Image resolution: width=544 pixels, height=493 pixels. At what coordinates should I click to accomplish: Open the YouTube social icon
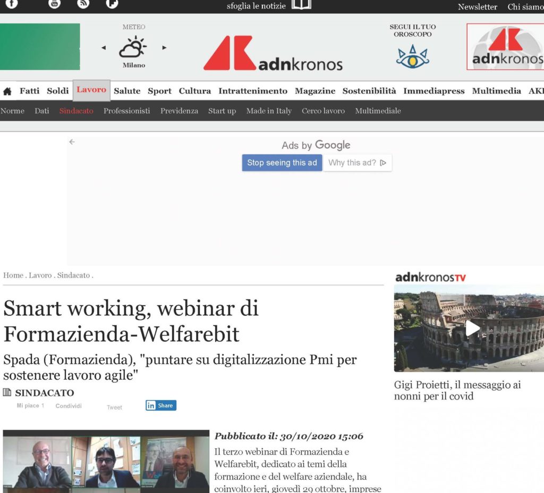pyautogui.click(x=54, y=4)
